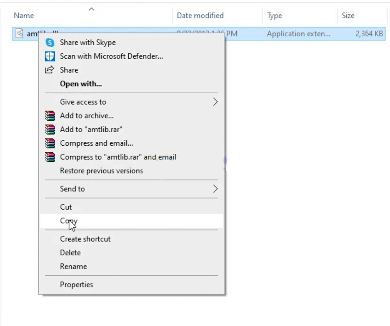The image size is (390, 326).
Task: Click the Share arrow icon
Action: tap(49, 70)
